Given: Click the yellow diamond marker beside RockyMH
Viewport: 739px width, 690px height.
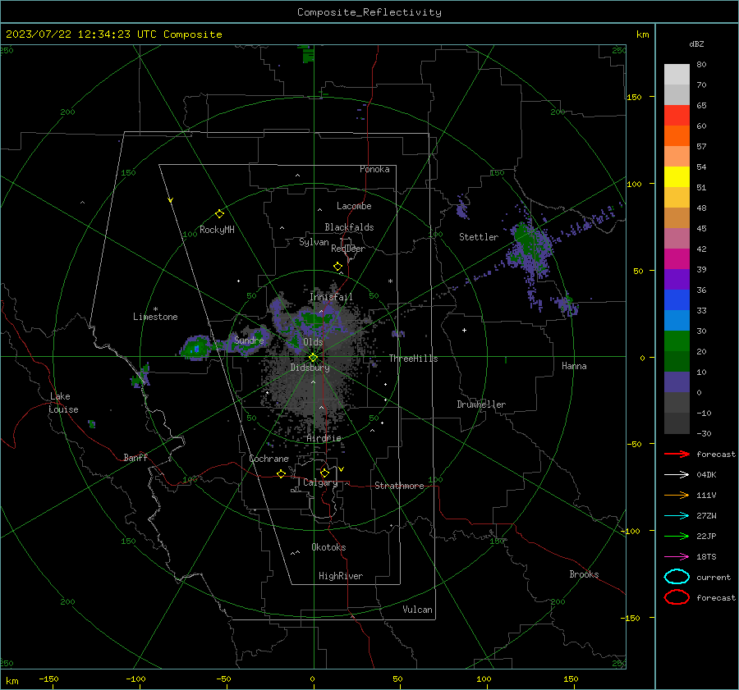Looking at the screenshot, I should click(x=219, y=214).
